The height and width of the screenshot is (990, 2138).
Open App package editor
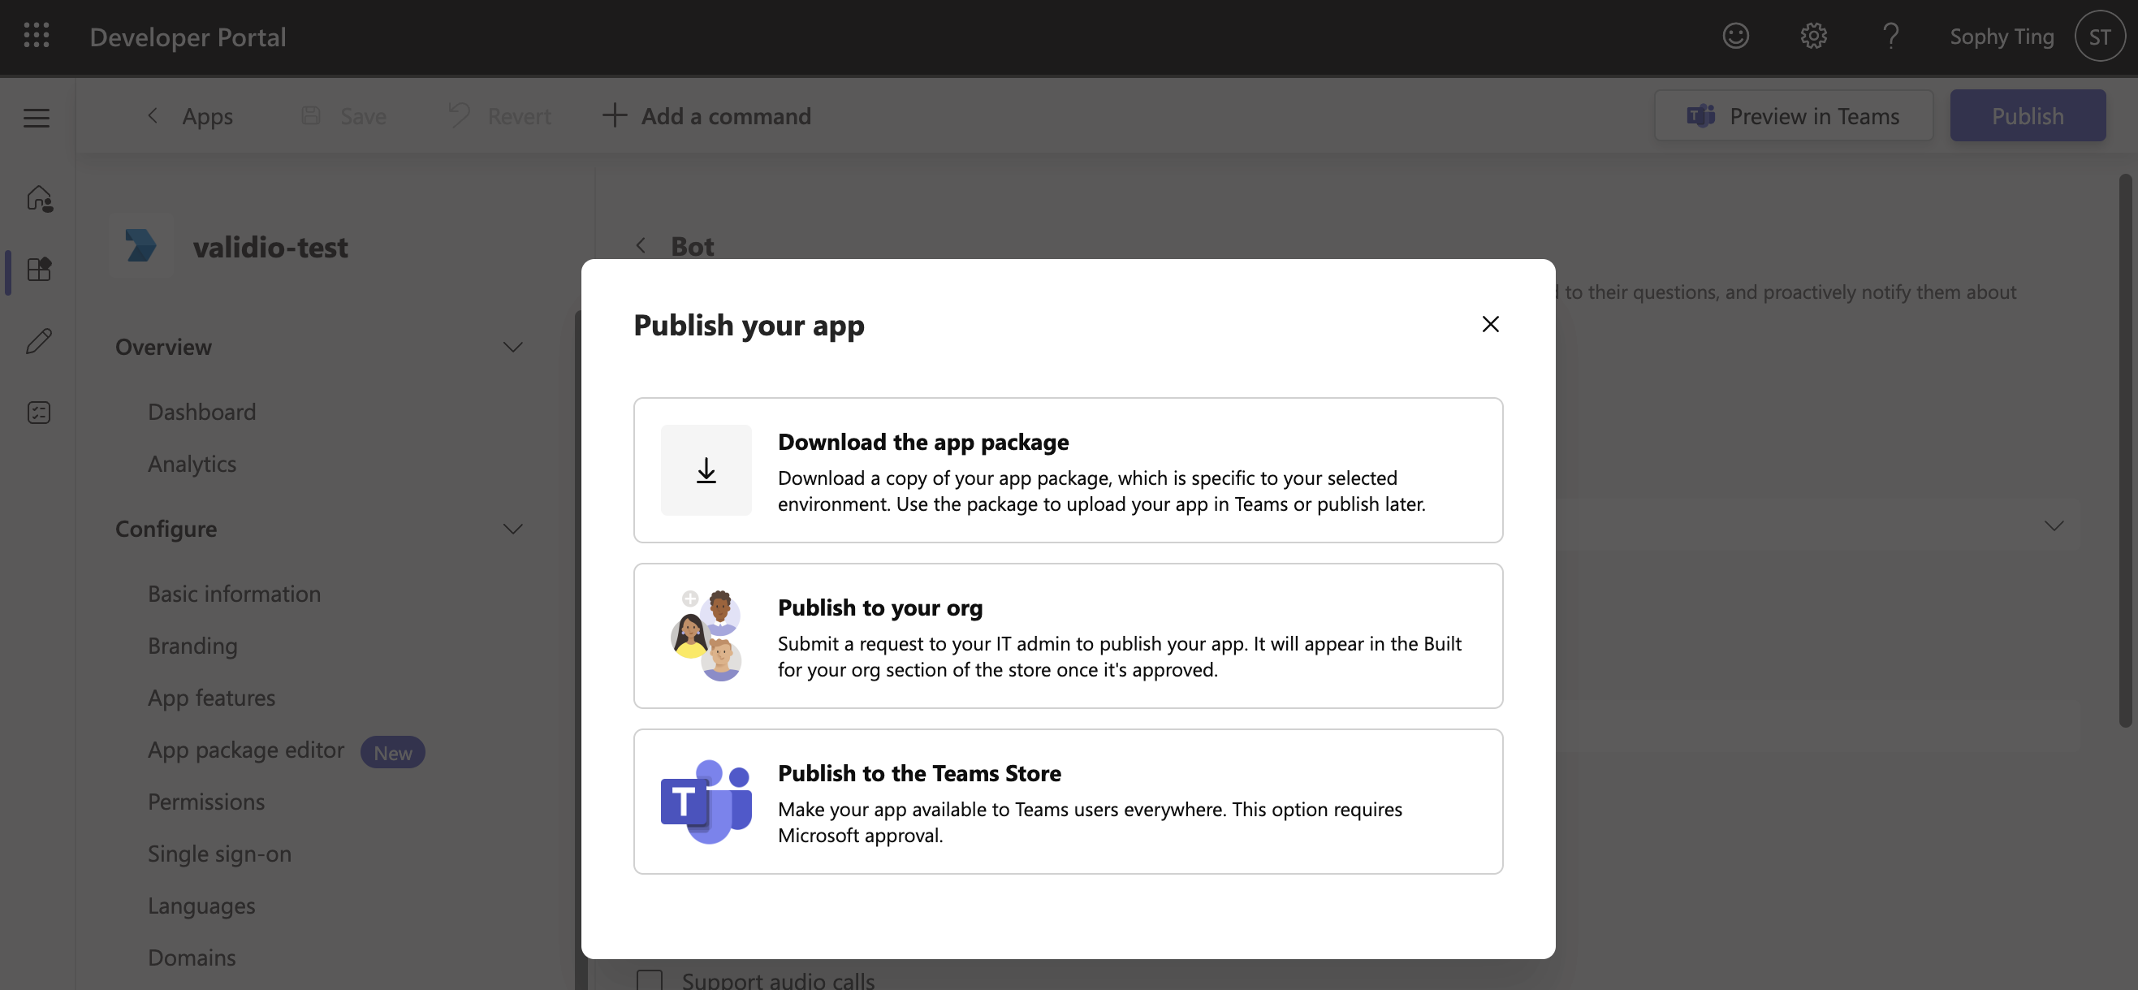(x=246, y=750)
